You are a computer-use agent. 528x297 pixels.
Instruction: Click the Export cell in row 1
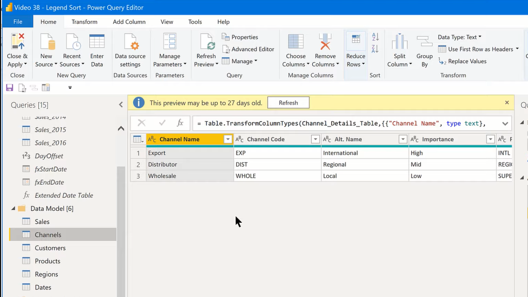point(190,153)
